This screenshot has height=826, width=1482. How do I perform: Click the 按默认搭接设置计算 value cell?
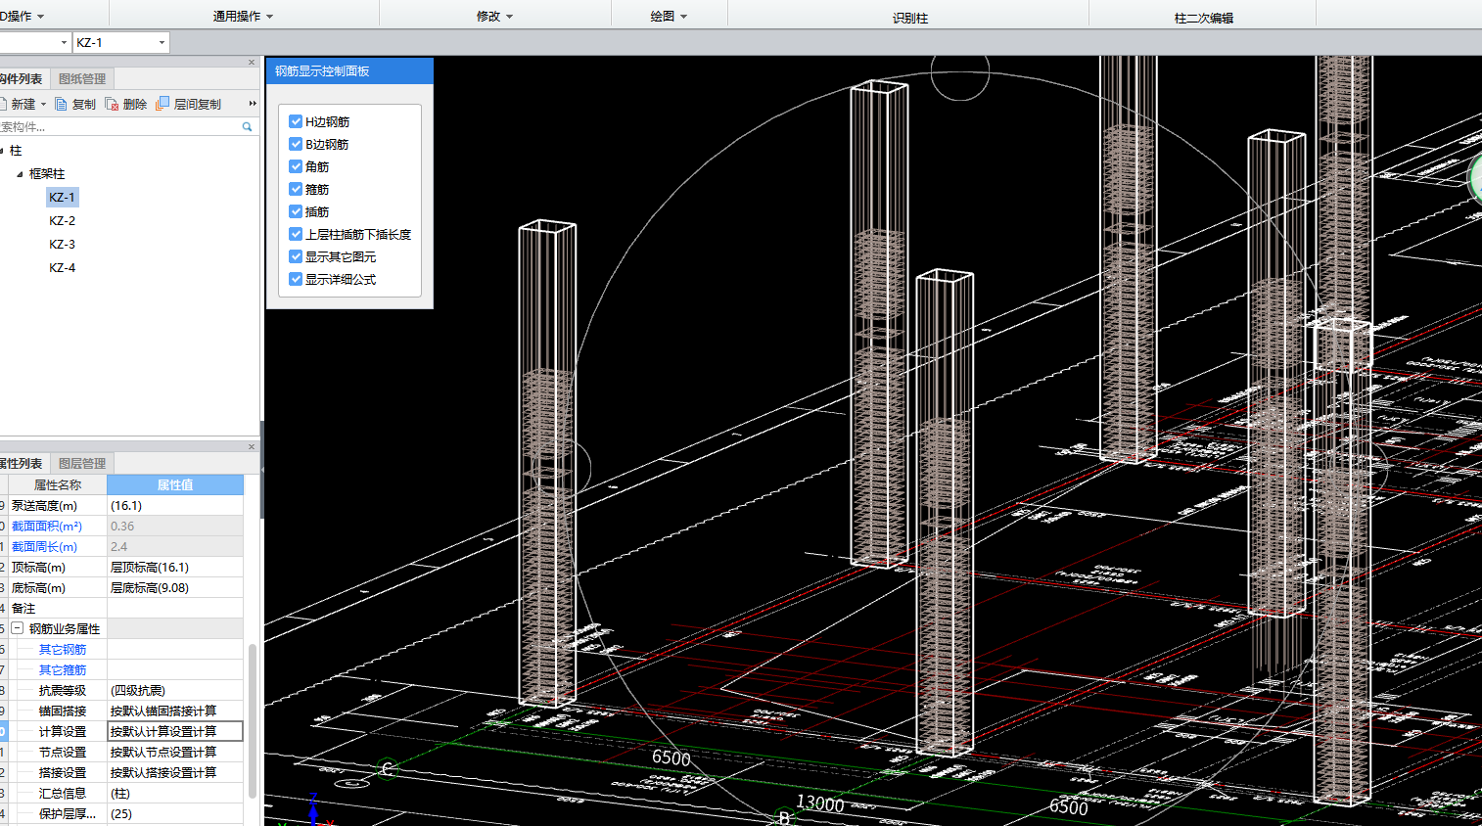point(175,773)
